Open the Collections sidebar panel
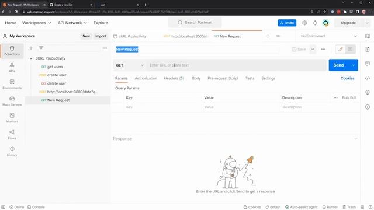The width and height of the screenshot is (374, 210). click(x=12, y=51)
